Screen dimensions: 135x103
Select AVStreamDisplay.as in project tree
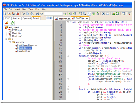click(x=28, y=45)
